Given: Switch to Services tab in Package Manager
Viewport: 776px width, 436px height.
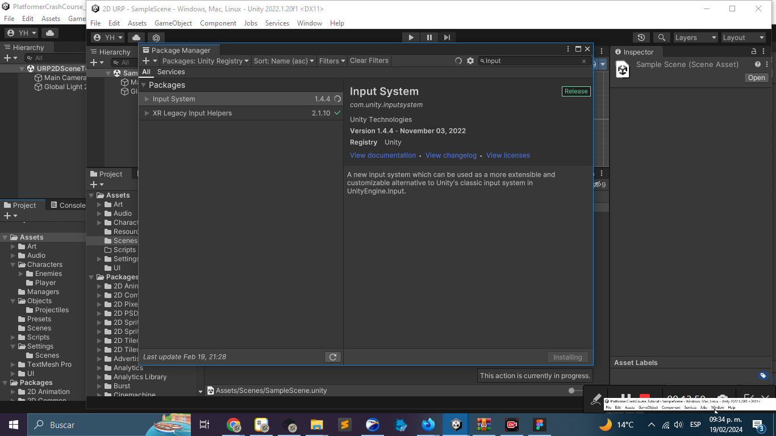Looking at the screenshot, I should click(171, 72).
